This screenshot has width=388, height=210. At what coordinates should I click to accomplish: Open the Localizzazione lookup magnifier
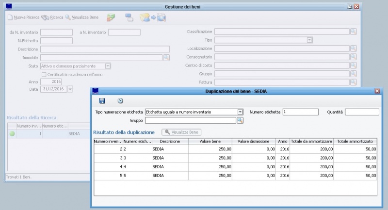(353, 48)
